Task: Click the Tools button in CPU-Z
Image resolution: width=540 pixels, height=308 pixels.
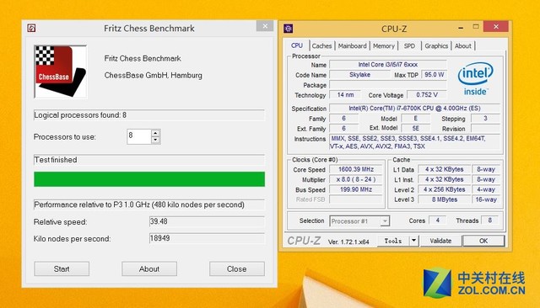Action: coord(393,241)
